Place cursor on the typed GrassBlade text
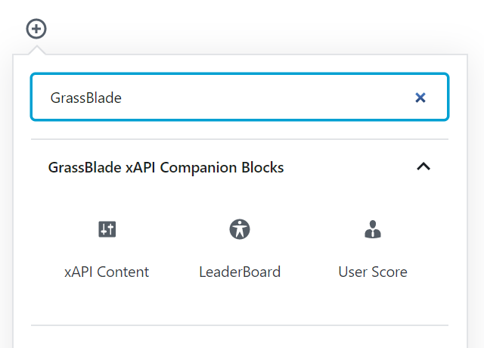The image size is (484, 348). coord(85,98)
